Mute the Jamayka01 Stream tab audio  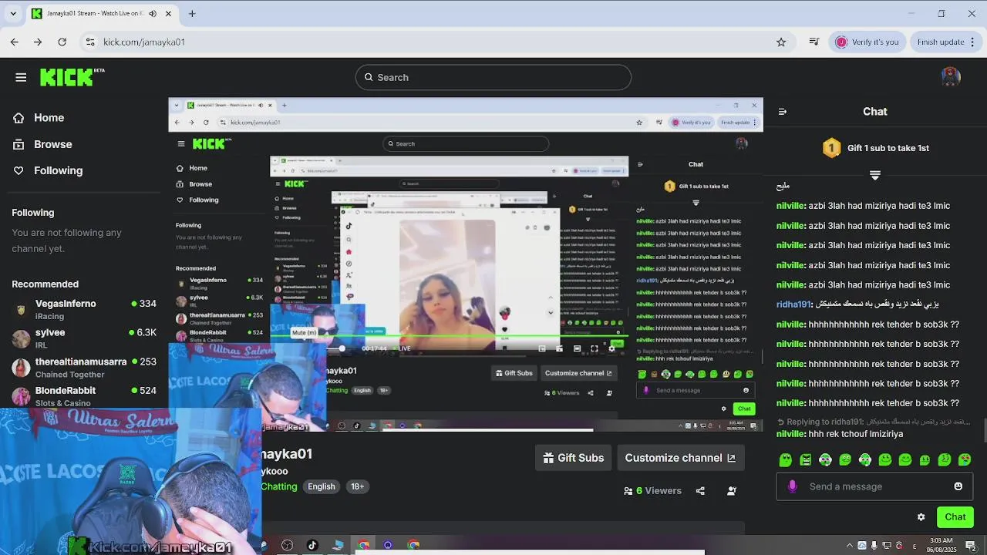tap(152, 13)
